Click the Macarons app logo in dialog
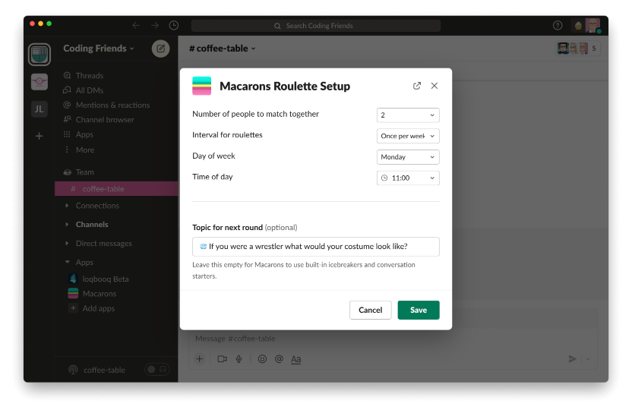The height and width of the screenshot is (413, 632). pos(201,86)
